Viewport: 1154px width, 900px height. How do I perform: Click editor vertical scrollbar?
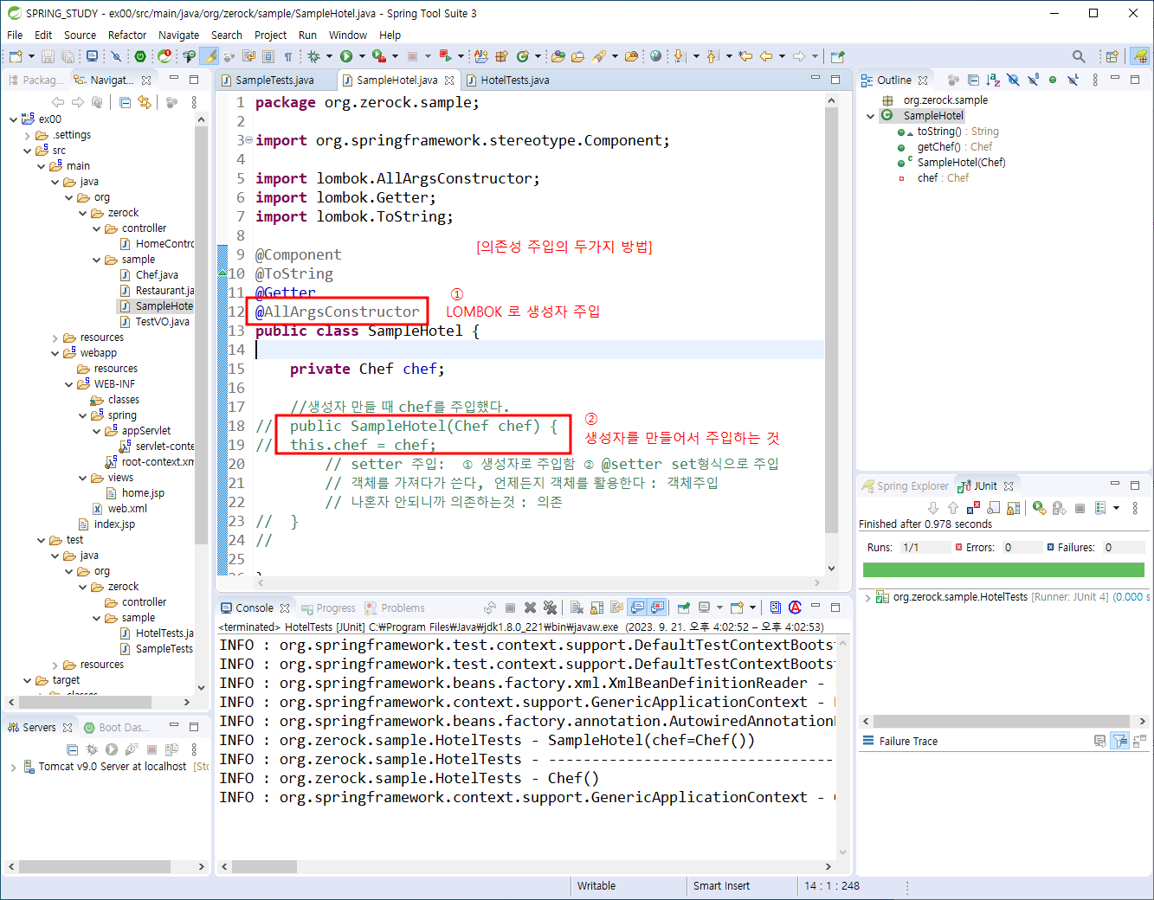(831, 320)
